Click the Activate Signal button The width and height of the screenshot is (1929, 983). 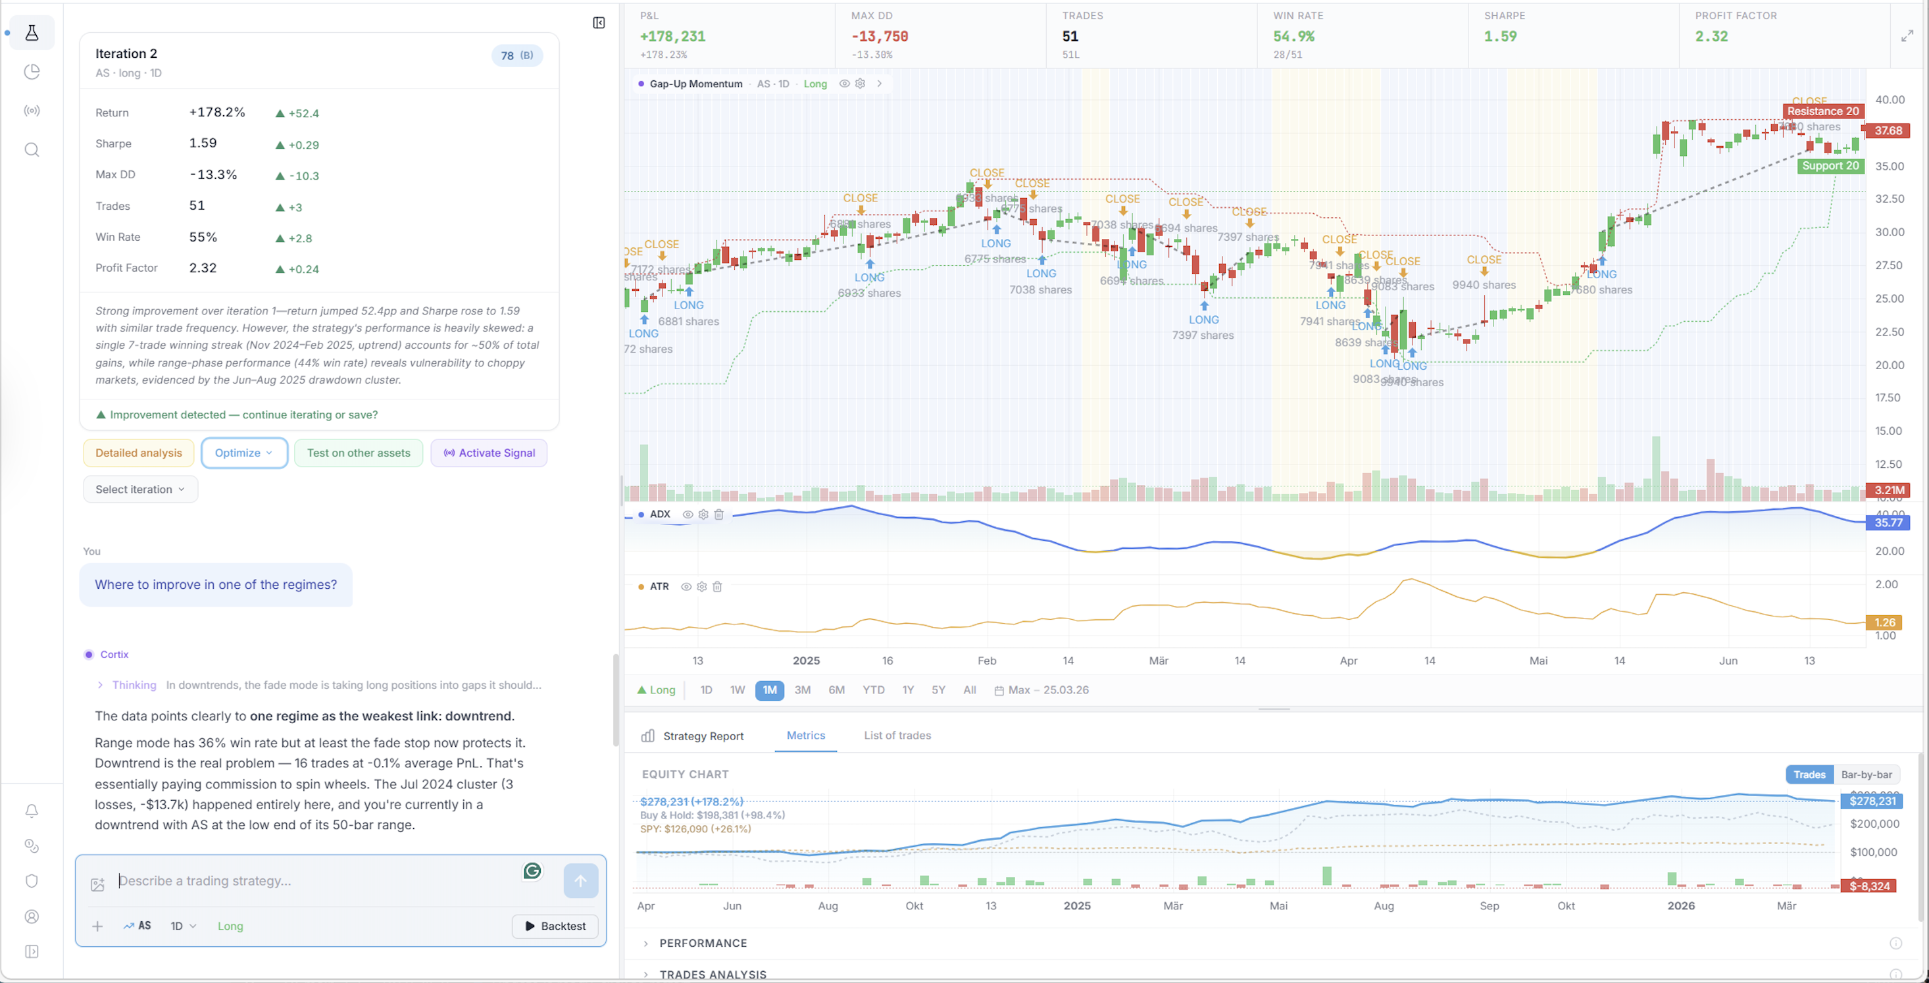pyautogui.click(x=489, y=453)
